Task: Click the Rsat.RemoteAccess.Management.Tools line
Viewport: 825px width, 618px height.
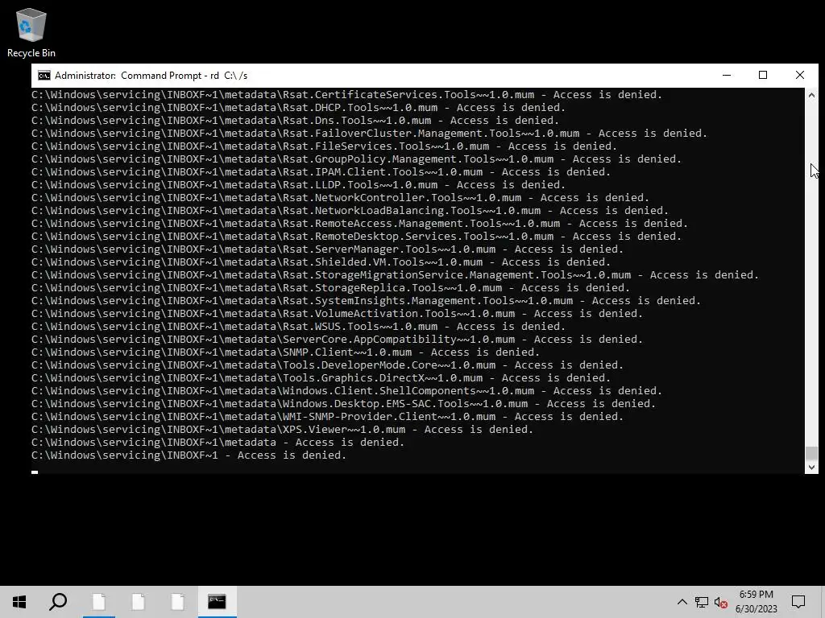Action: 360,224
